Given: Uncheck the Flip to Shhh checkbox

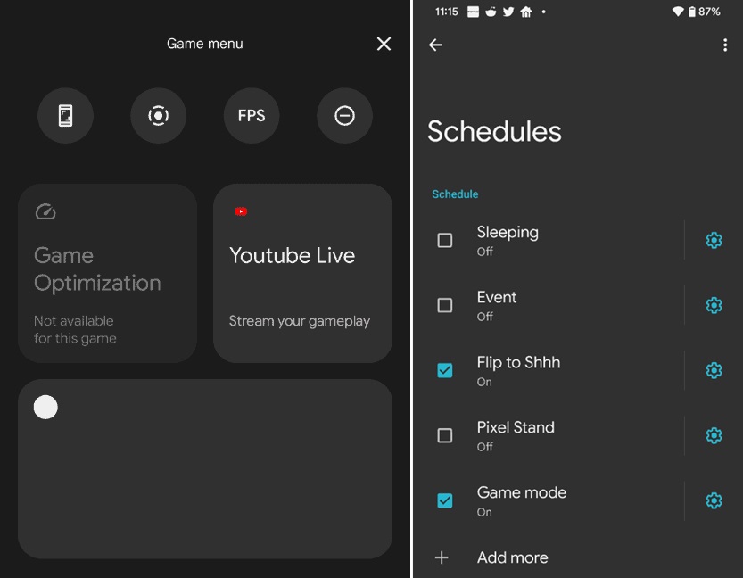Looking at the screenshot, I should pyautogui.click(x=444, y=370).
